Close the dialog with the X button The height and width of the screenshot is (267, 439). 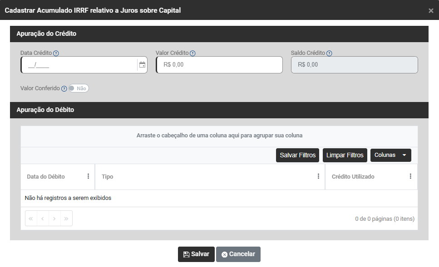(x=431, y=10)
